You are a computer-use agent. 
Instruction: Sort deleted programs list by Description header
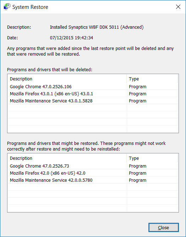click(67, 79)
